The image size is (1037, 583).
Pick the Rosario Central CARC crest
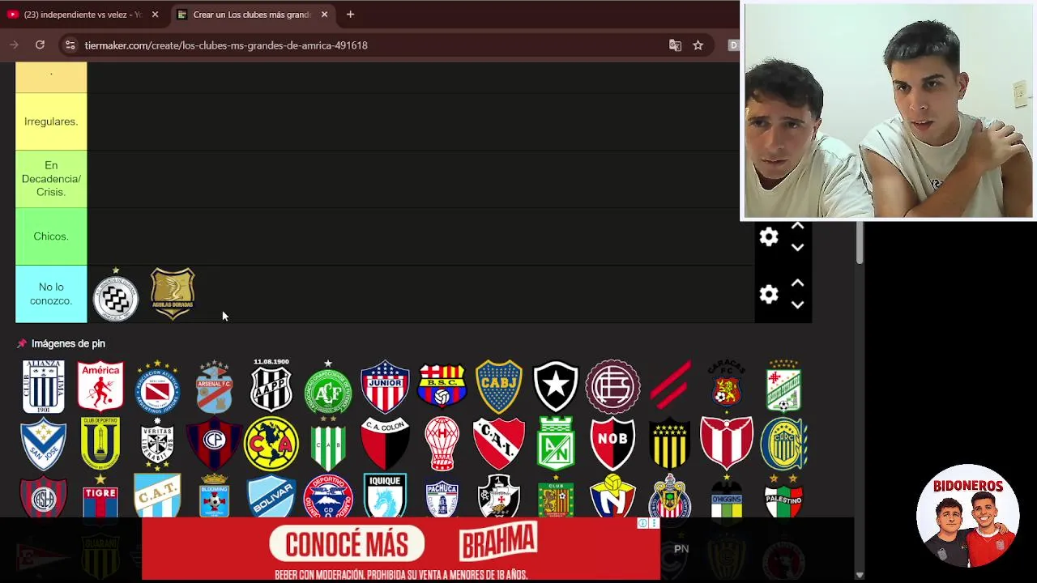click(783, 443)
